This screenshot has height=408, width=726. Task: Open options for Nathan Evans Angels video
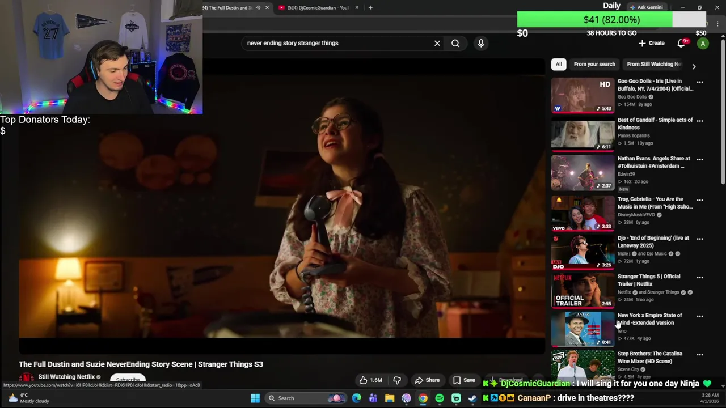(x=700, y=159)
